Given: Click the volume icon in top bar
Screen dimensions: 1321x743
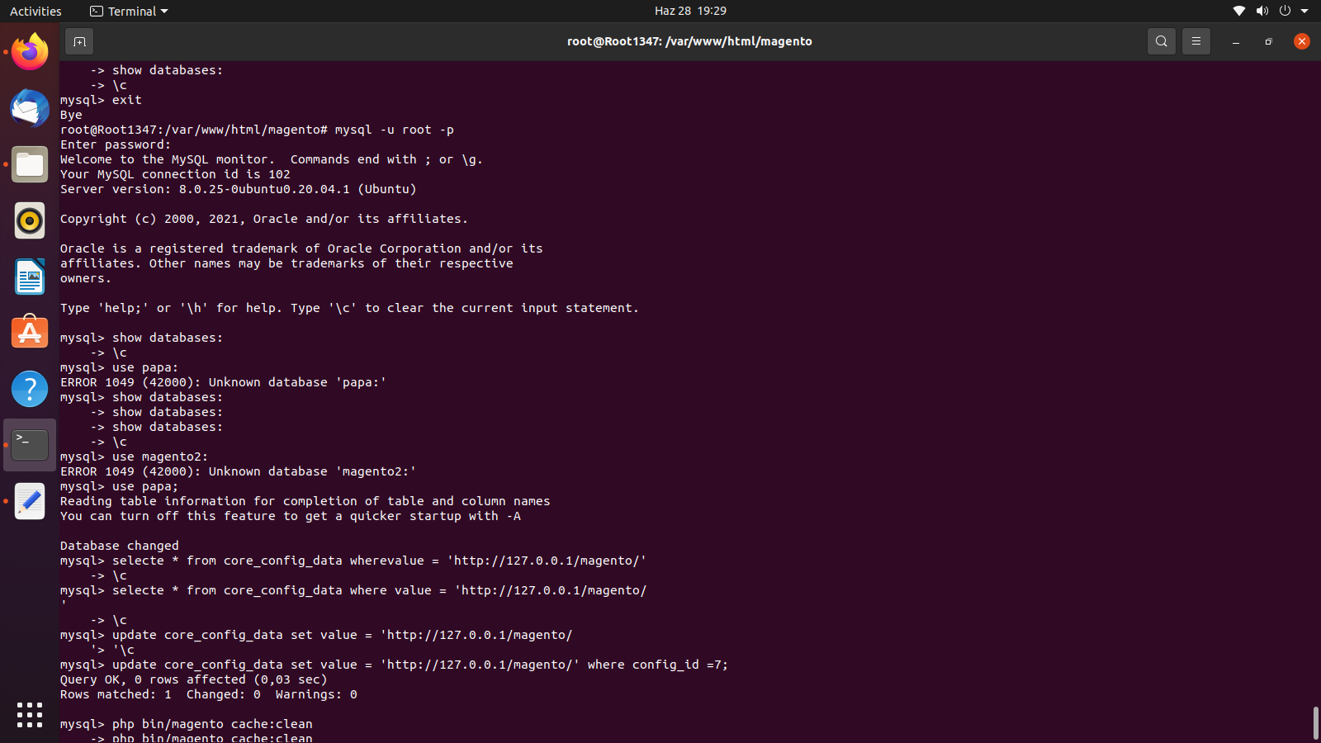Looking at the screenshot, I should tap(1262, 12).
